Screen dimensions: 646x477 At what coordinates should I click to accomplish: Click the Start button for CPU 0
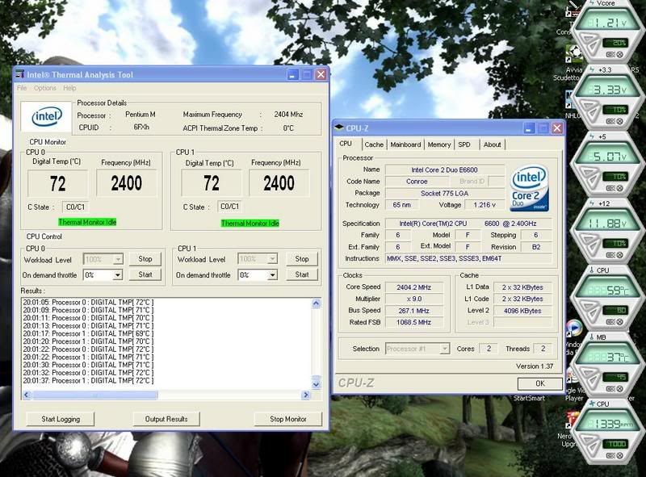pyautogui.click(x=145, y=274)
